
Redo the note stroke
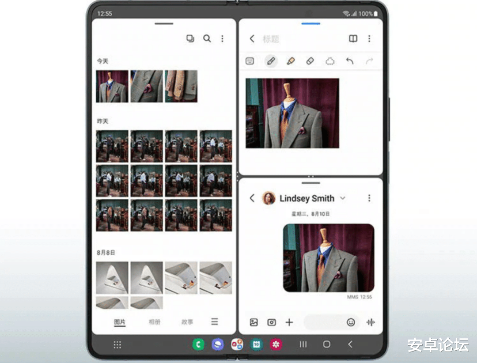tap(369, 61)
